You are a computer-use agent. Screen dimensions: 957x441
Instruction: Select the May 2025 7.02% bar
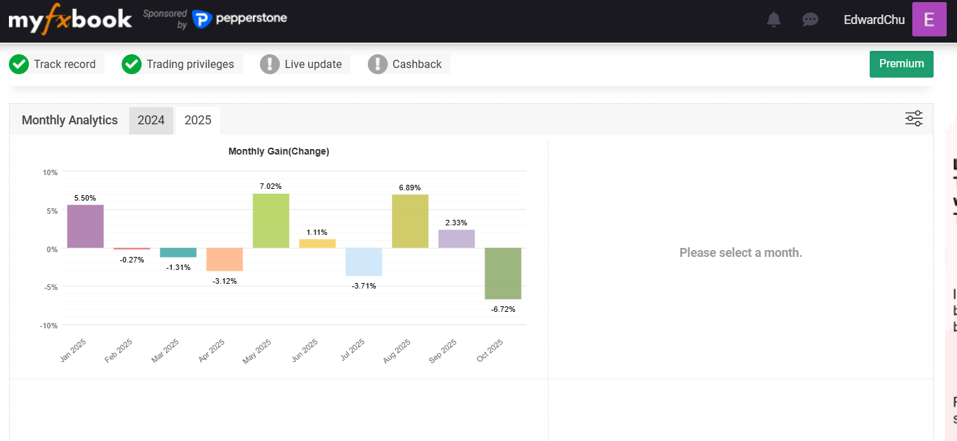(271, 220)
